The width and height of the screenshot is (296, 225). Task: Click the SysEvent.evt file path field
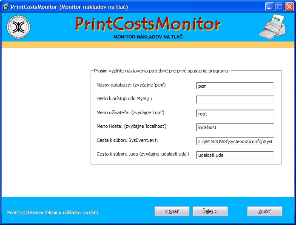coord(235,141)
